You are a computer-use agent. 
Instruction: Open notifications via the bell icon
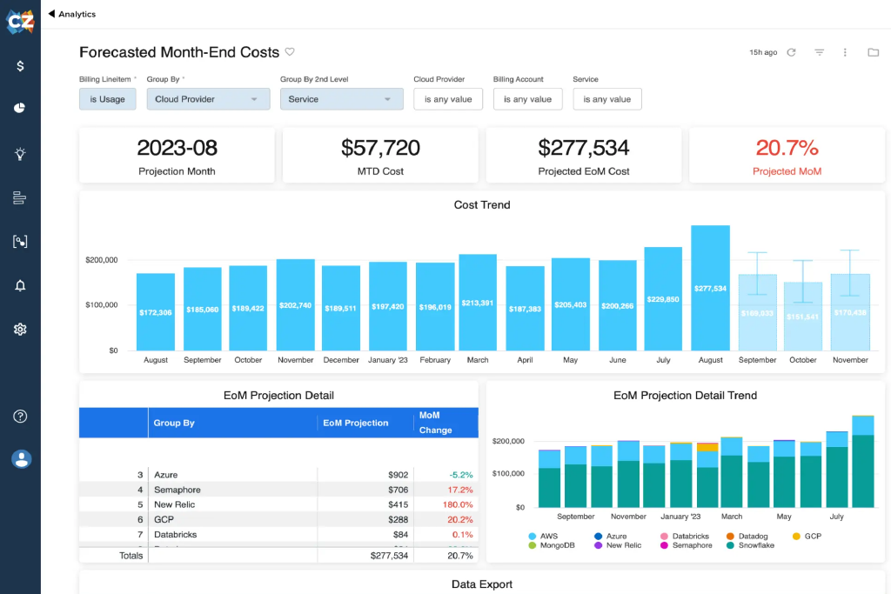point(19,285)
